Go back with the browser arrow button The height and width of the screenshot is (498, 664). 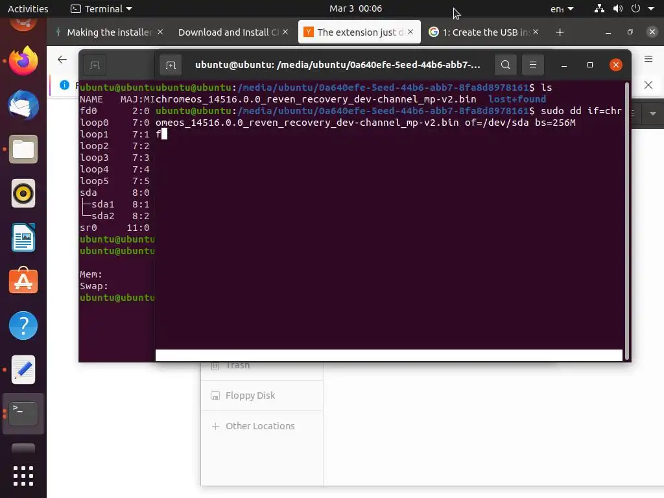(62, 59)
